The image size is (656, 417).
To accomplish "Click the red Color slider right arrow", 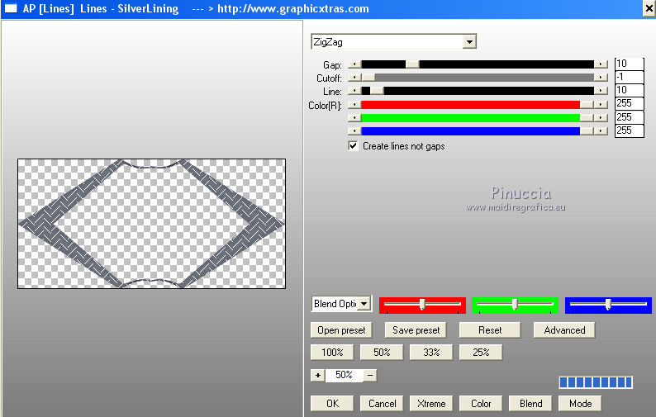I will [601, 105].
